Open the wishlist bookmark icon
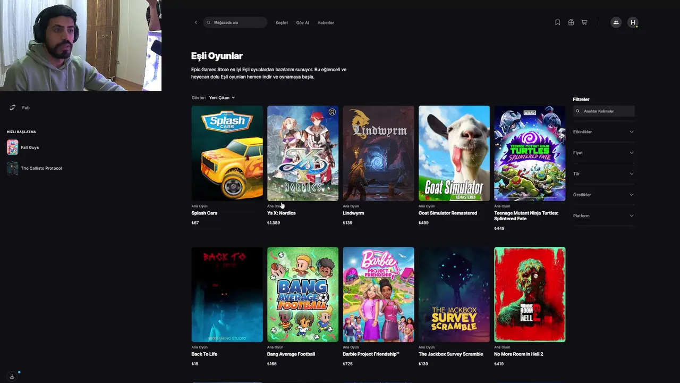 point(557,22)
